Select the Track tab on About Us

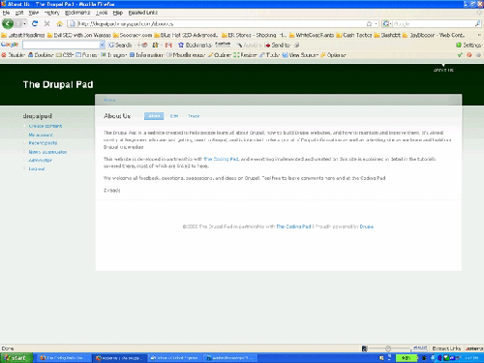194,116
